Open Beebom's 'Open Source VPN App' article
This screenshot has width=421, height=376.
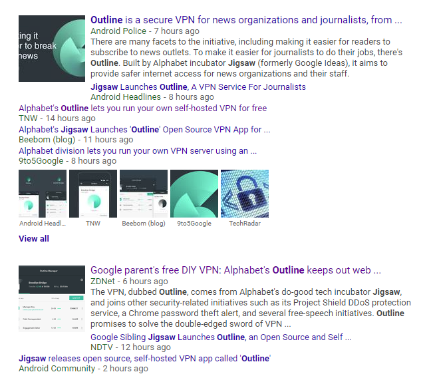coord(140,130)
